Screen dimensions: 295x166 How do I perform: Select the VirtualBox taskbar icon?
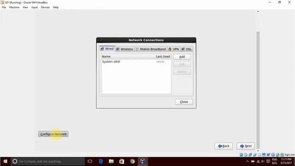[143, 161]
